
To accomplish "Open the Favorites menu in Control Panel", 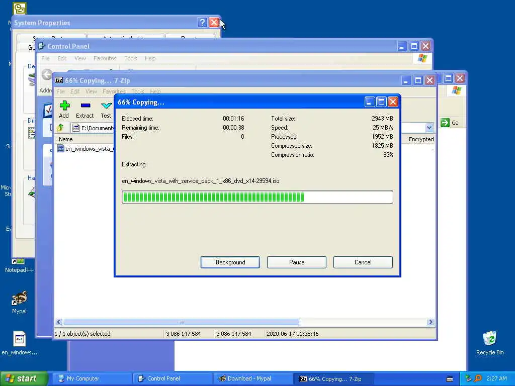I will (105, 58).
